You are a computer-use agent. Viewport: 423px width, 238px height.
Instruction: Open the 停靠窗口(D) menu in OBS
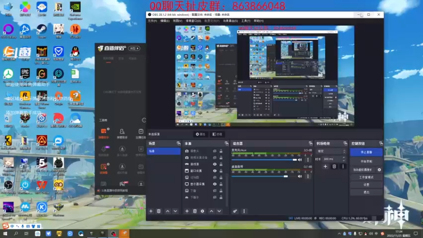pyautogui.click(x=193, y=21)
